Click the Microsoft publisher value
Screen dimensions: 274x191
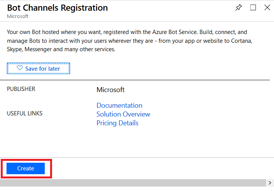(x=111, y=90)
